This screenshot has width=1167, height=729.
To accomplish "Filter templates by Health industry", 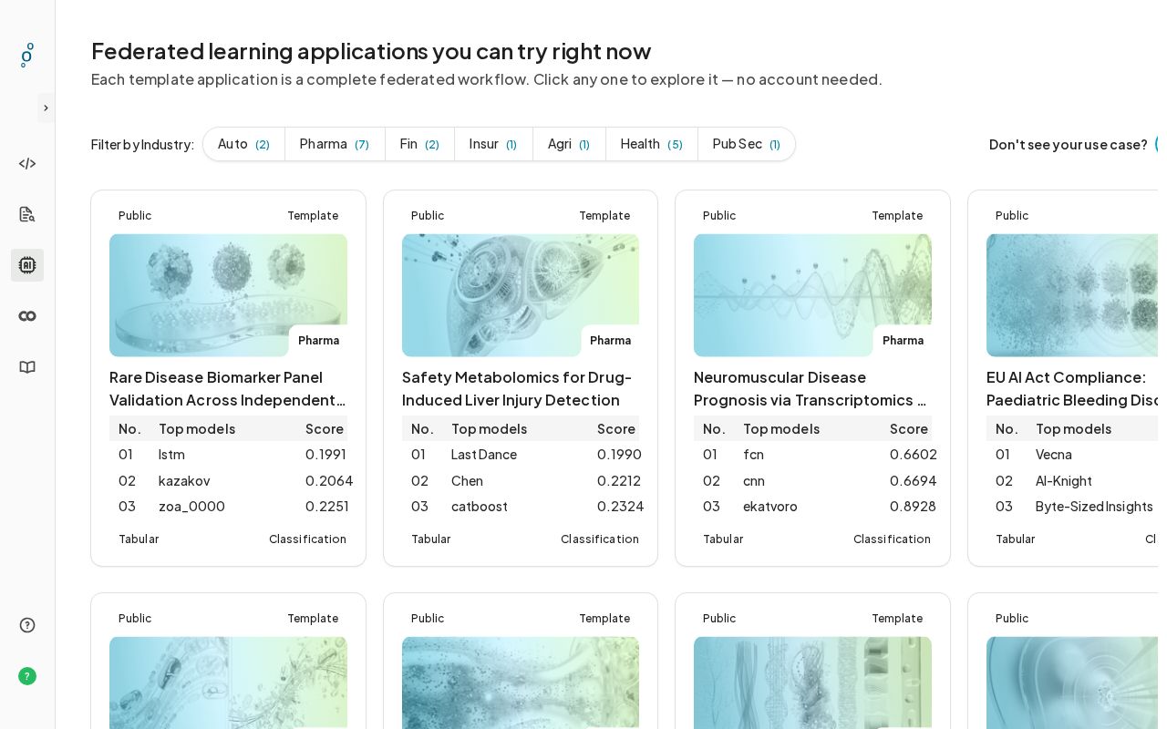I will pos(652,144).
